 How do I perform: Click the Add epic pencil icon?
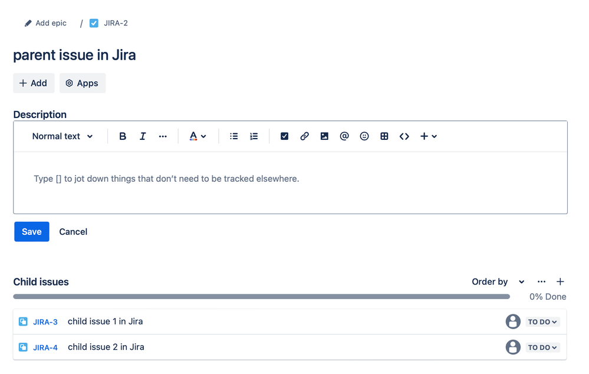[28, 24]
